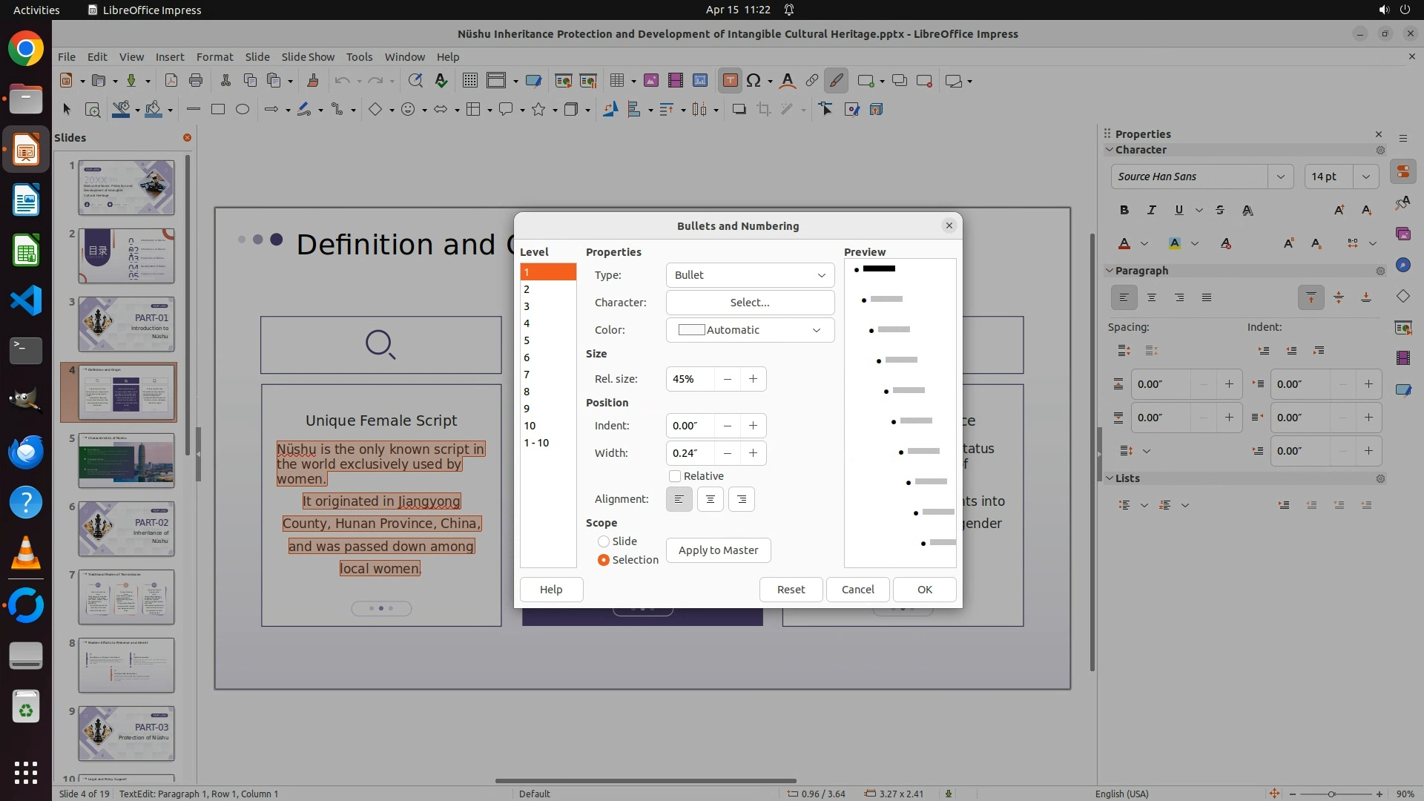The height and width of the screenshot is (801, 1424).
Task: Click the Italic formatting icon
Action: tap(1151, 210)
